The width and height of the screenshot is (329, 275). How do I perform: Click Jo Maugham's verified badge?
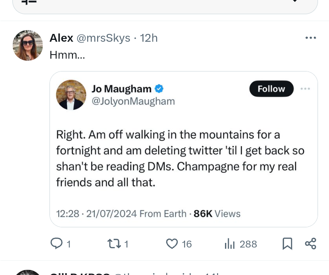159,88
